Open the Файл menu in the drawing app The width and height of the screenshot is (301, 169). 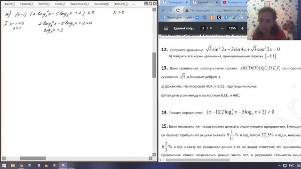point(9,4)
